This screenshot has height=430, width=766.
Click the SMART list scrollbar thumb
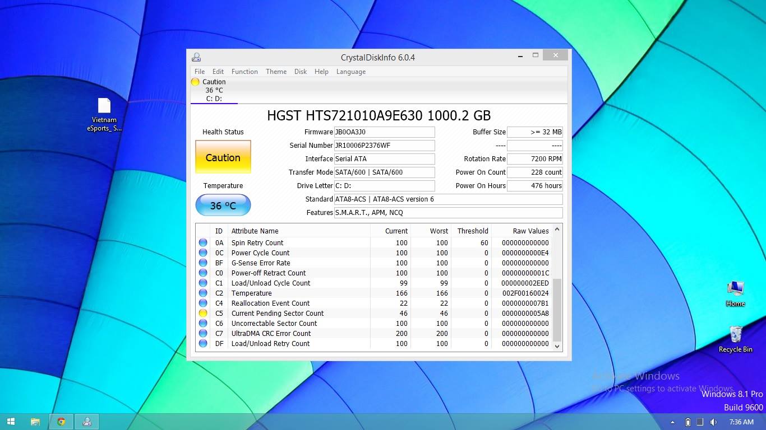point(557,310)
